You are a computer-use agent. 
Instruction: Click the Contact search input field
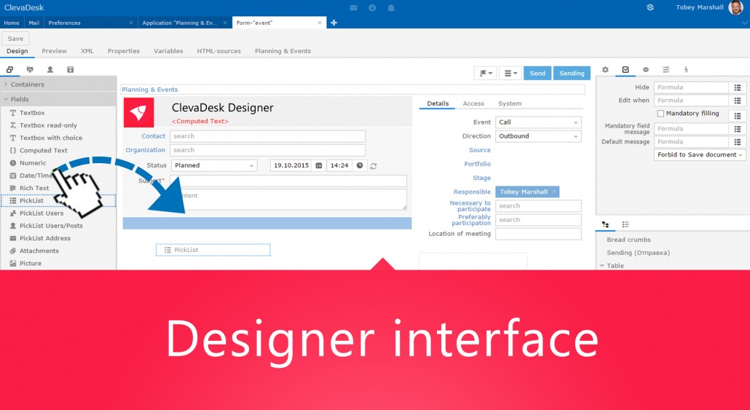pyautogui.click(x=267, y=136)
